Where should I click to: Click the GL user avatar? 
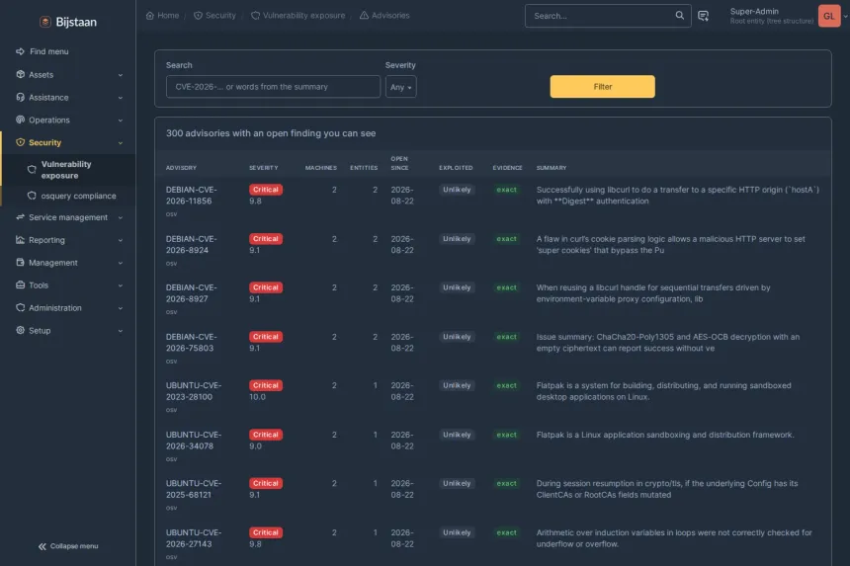point(829,16)
